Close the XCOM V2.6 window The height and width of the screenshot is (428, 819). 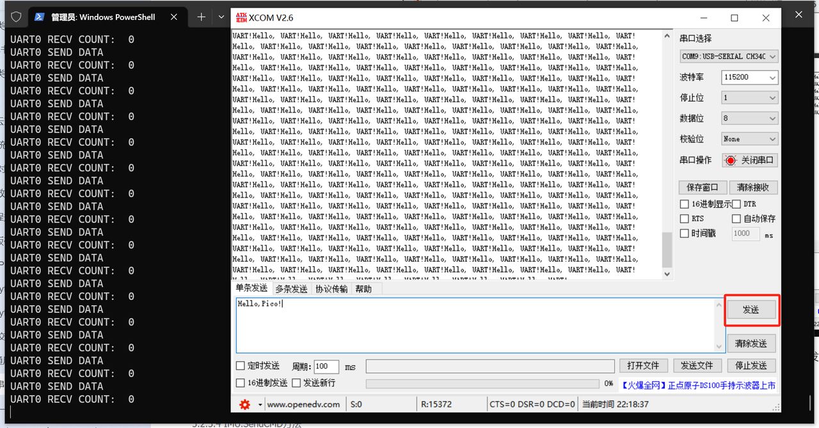pos(765,18)
